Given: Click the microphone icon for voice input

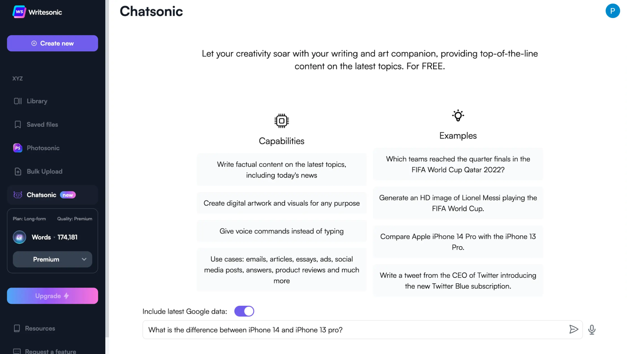Looking at the screenshot, I should coord(591,329).
